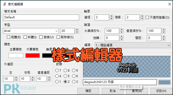Click the 取消 cancel button
Viewport: 173px width, 95px height.
click(x=113, y=91)
